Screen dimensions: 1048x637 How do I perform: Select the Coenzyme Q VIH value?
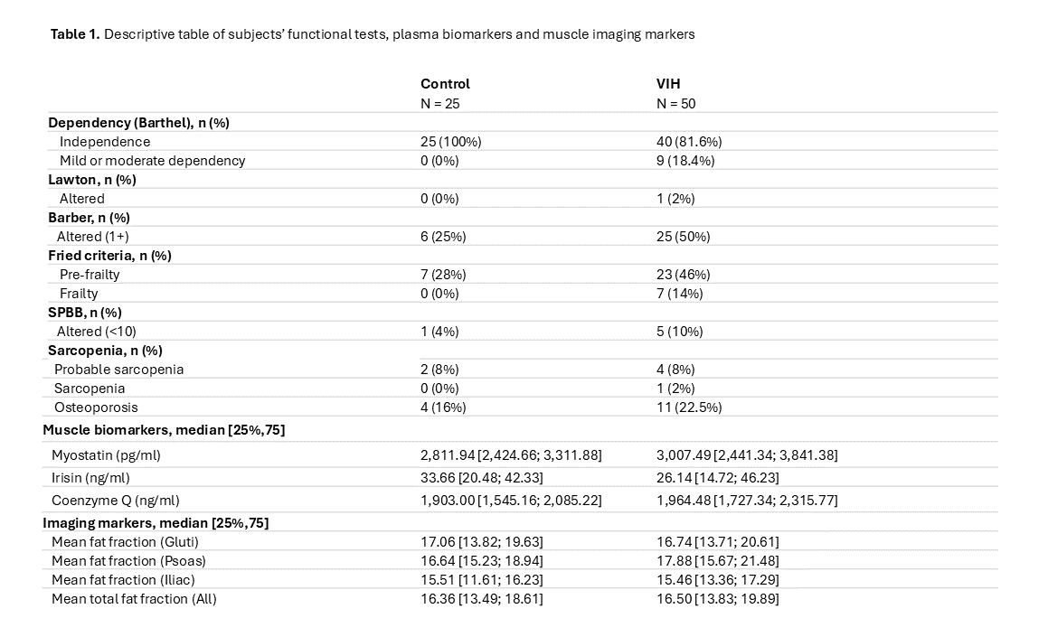pyautogui.click(x=747, y=501)
